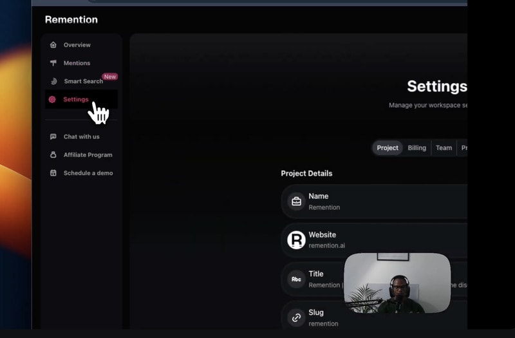
Task: Click the Settings icon in sidebar
Action: 53,100
